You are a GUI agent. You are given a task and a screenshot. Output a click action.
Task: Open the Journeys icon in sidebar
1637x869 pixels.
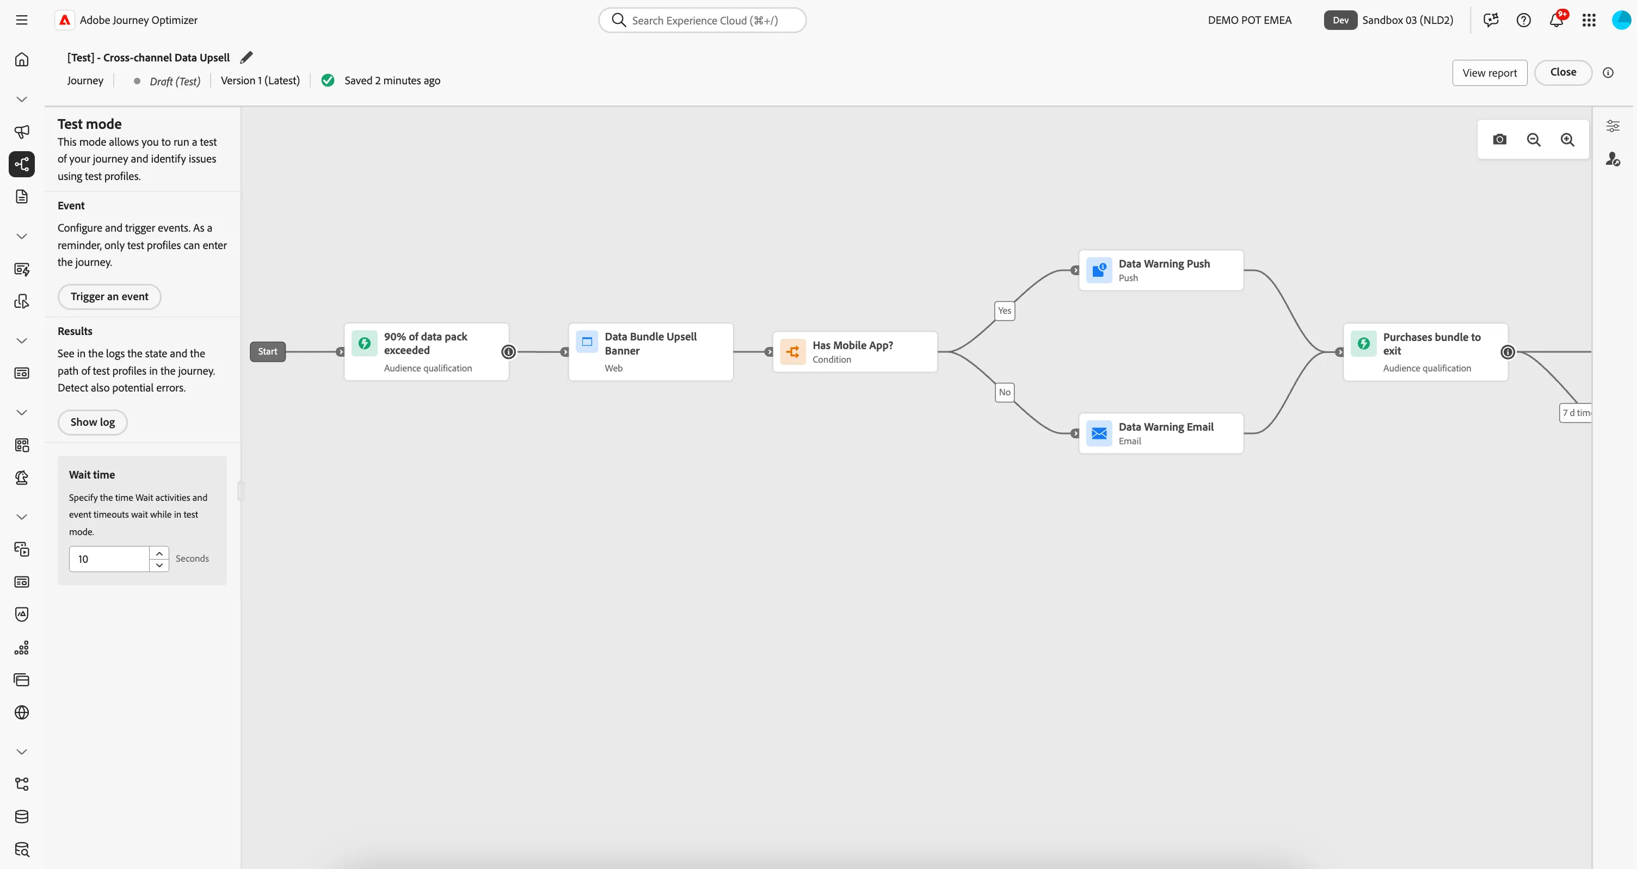22,164
